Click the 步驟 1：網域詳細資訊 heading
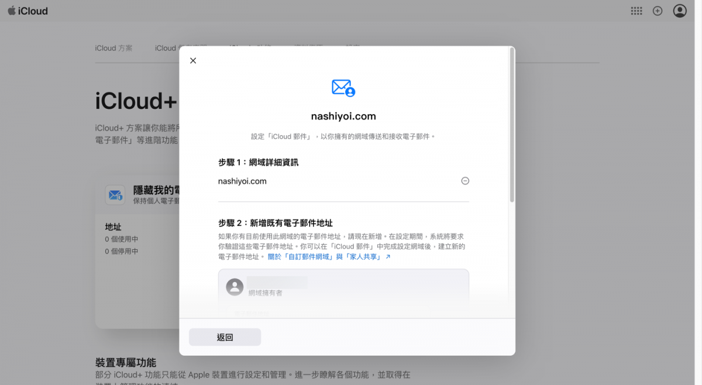The height and width of the screenshot is (385, 702). point(258,162)
